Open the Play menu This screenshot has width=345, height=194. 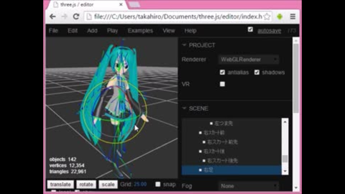112,31
